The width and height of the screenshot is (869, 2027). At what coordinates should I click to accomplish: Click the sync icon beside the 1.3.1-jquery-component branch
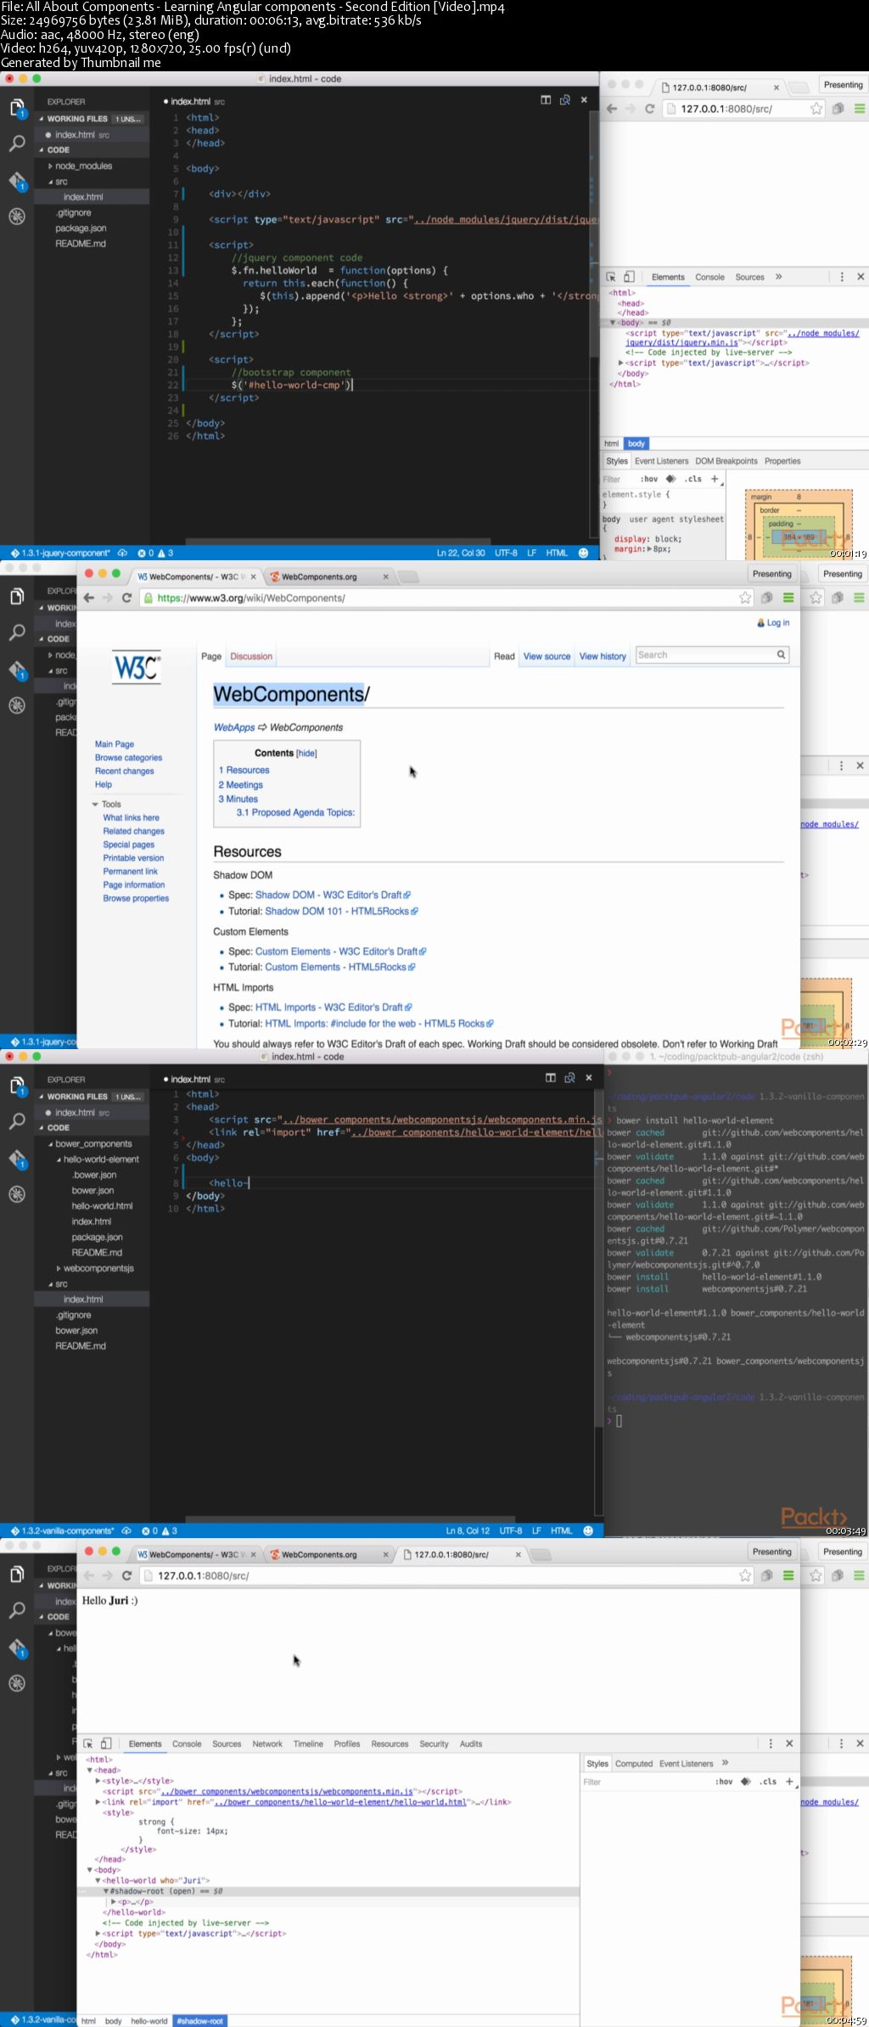coord(122,553)
